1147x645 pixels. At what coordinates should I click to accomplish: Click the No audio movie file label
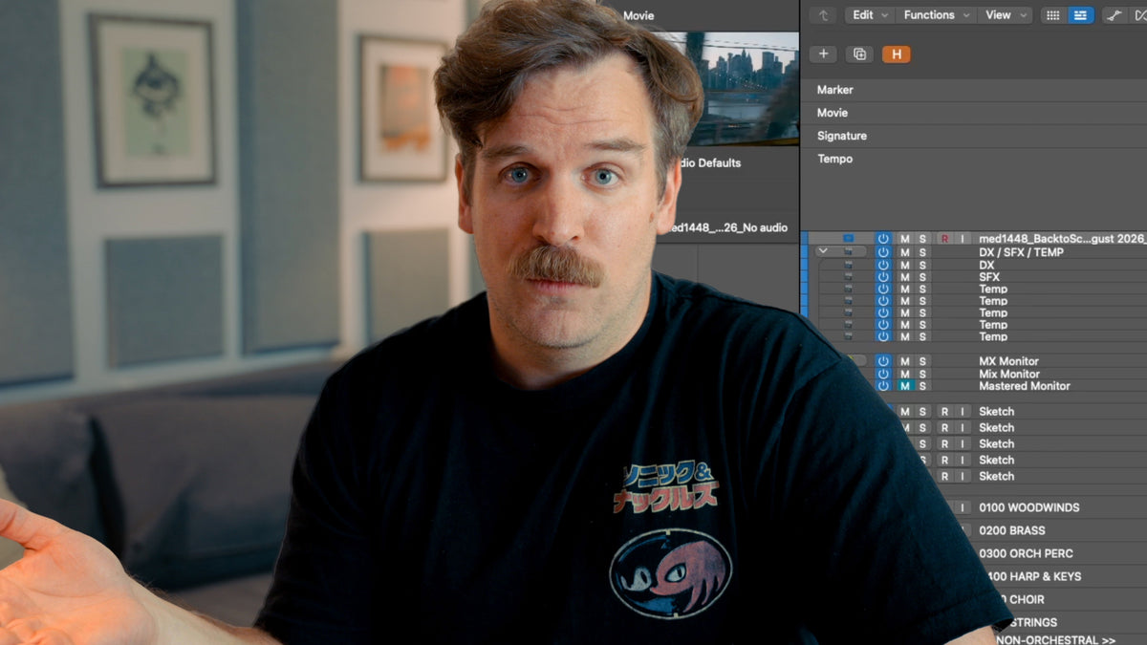(x=727, y=227)
